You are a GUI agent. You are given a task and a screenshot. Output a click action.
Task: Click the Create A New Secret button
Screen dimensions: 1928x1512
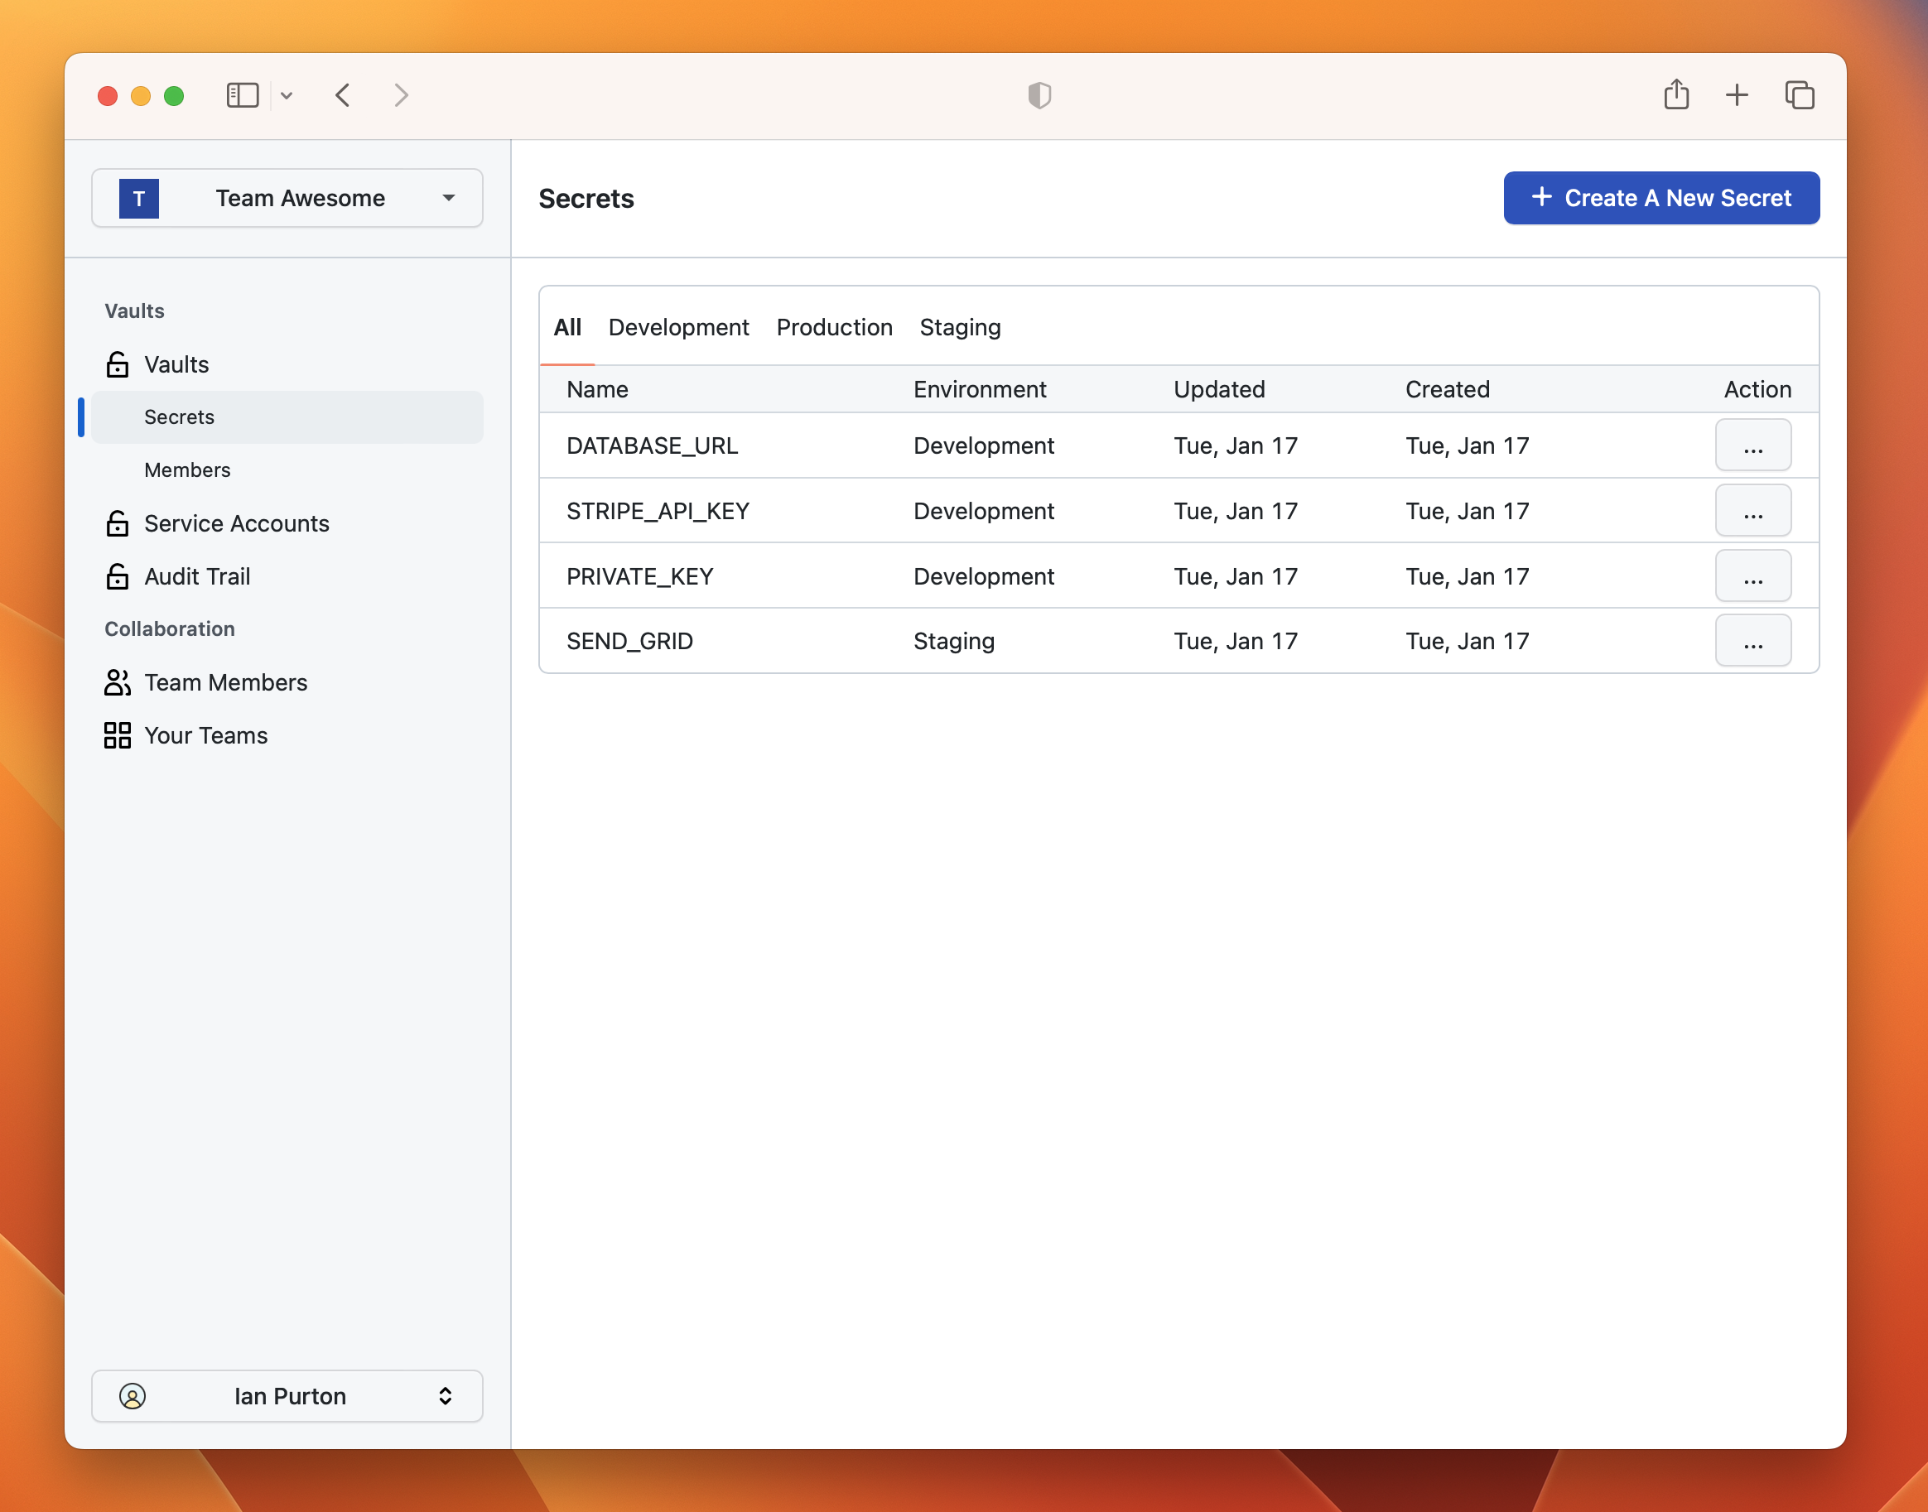click(x=1662, y=197)
